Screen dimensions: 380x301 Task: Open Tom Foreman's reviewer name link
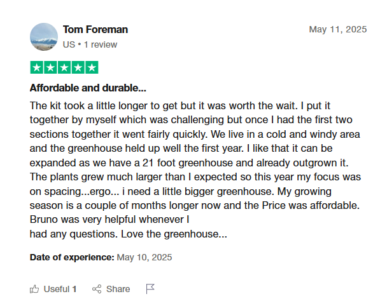[x=95, y=29]
